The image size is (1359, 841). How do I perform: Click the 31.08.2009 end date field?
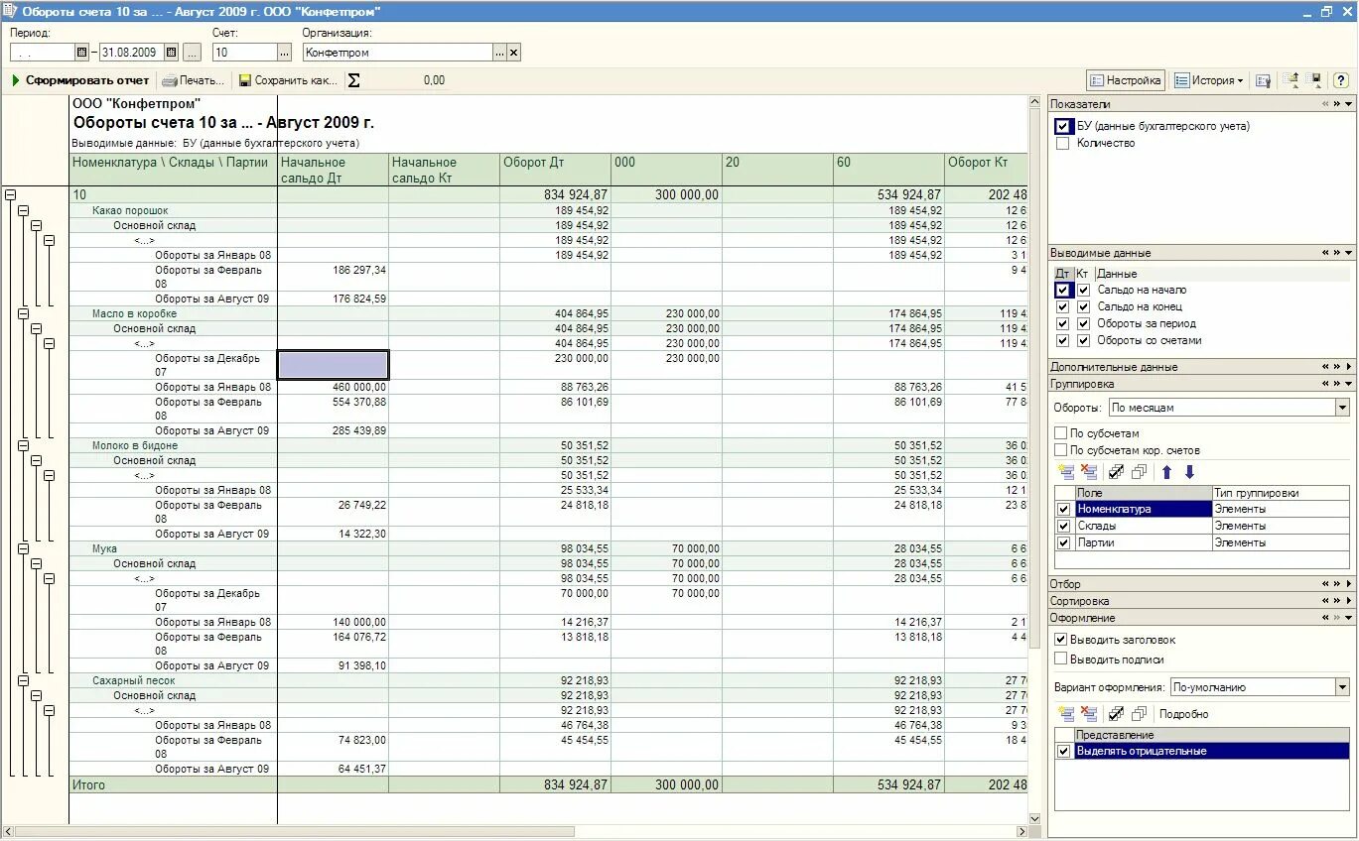click(x=131, y=53)
